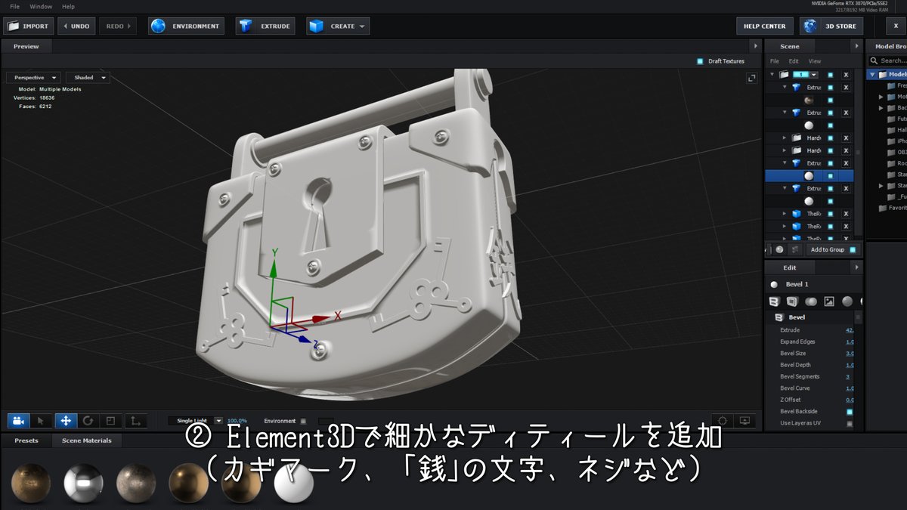Screen dimensions: 907x510
Task: Click the blue extrude icon on EXTRUDE
Action: coord(246,26)
